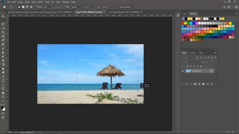
Task: Open the Layers panel flyout menu
Action: [215, 53]
